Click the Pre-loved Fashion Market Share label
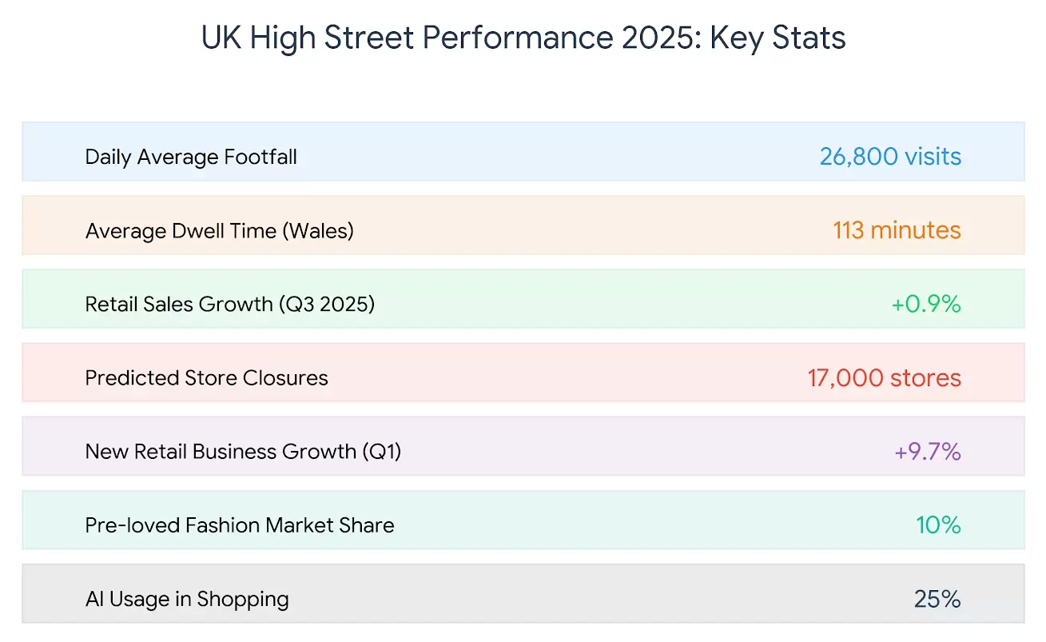Image resolution: width=1046 pixels, height=642 pixels. tap(239, 525)
